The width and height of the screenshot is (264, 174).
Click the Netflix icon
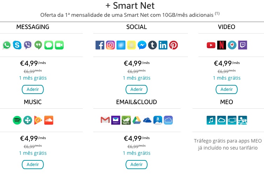coord(221,45)
